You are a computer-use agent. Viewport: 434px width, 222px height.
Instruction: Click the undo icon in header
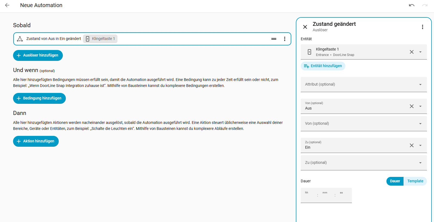(412, 5)
